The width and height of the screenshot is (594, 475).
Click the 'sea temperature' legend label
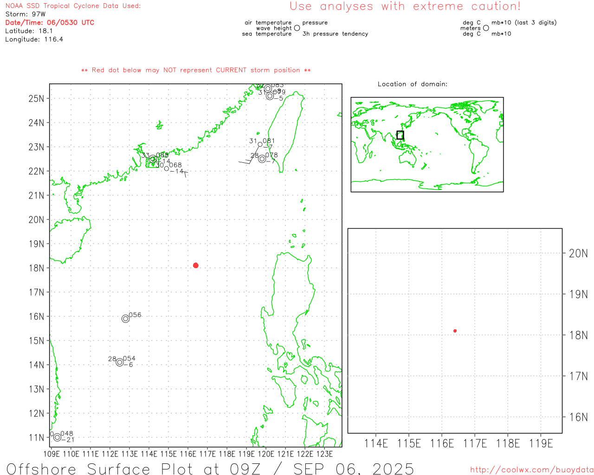point(267,34)
